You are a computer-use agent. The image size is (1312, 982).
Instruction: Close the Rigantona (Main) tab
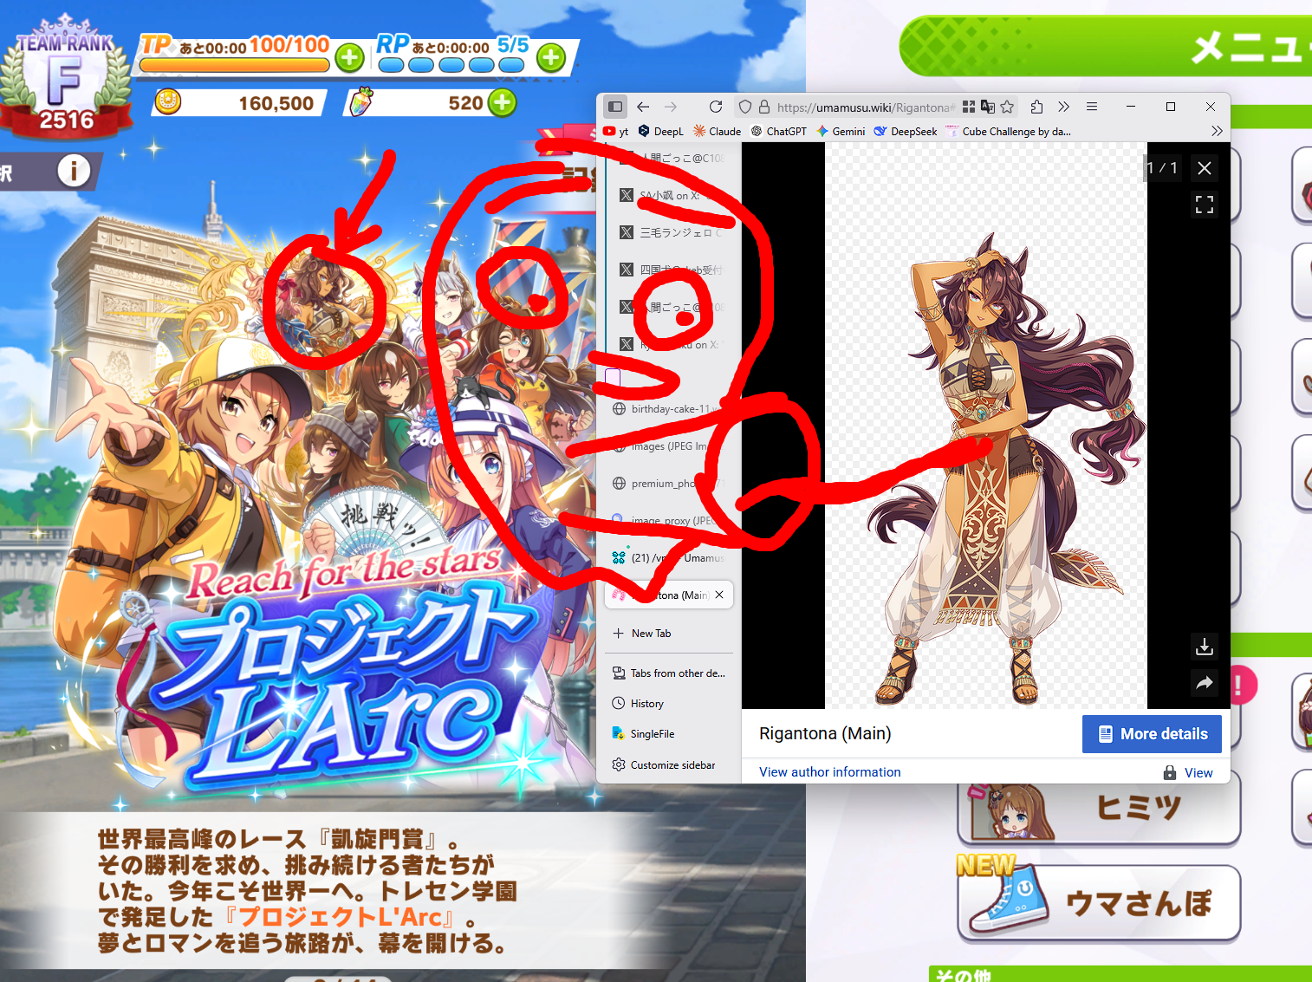point(719,595)
